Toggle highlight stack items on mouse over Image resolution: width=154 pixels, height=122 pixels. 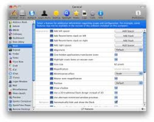tap(116, 59)
